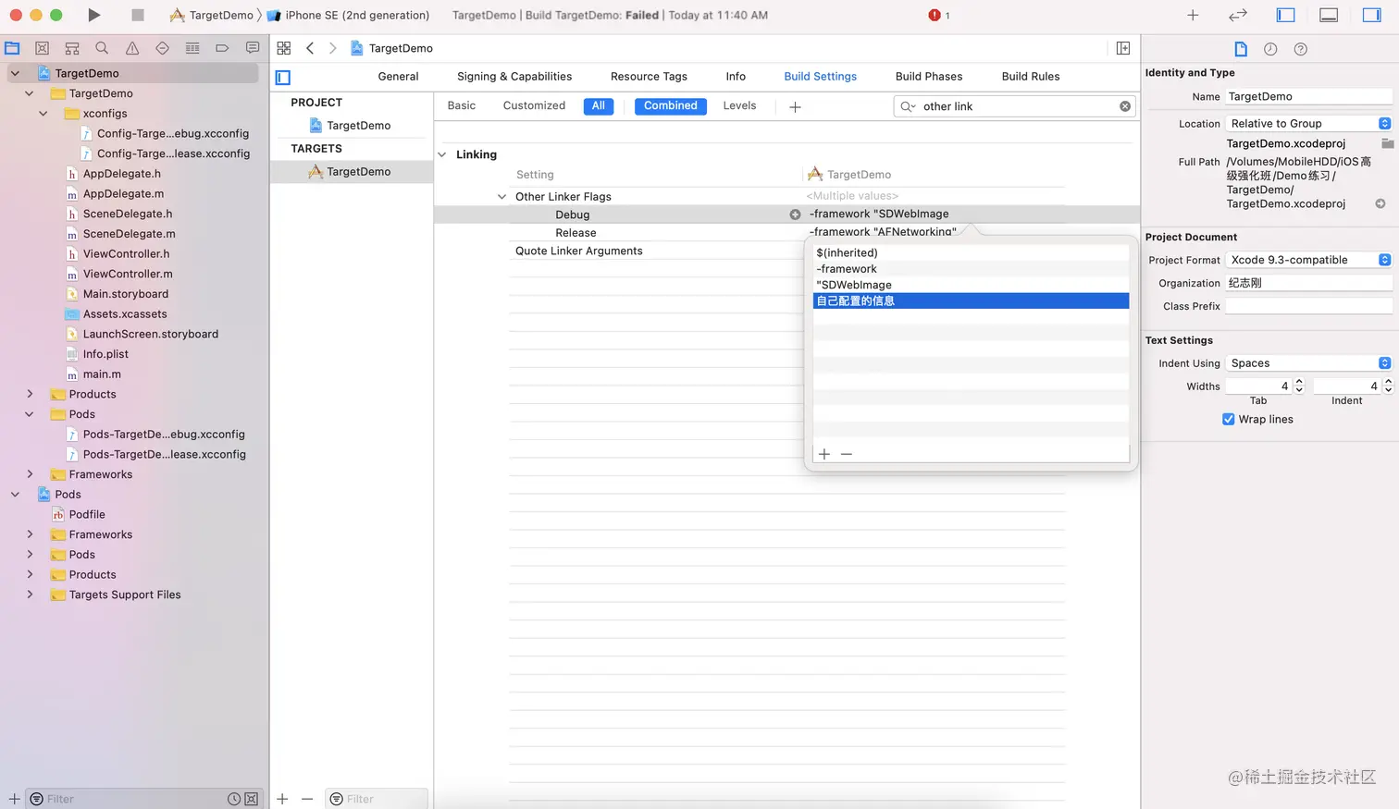Open the Info tab
The height and width of the screenshot is (809, 1399).
tap(736, 77)
